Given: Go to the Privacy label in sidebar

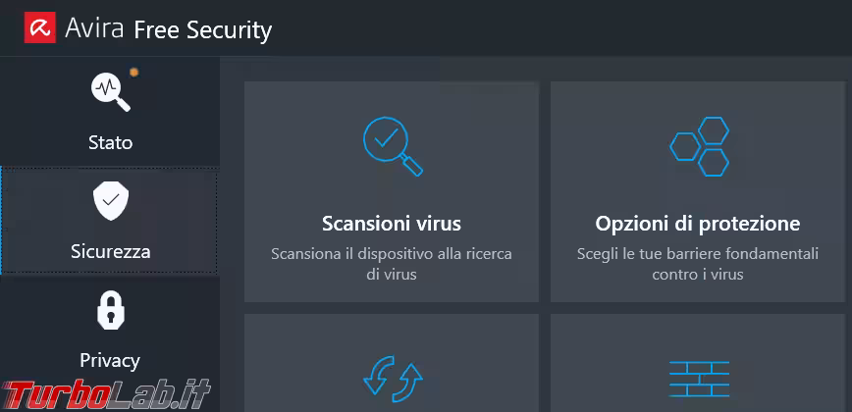Looking at the screenshot, I should [x=110, y=360].
